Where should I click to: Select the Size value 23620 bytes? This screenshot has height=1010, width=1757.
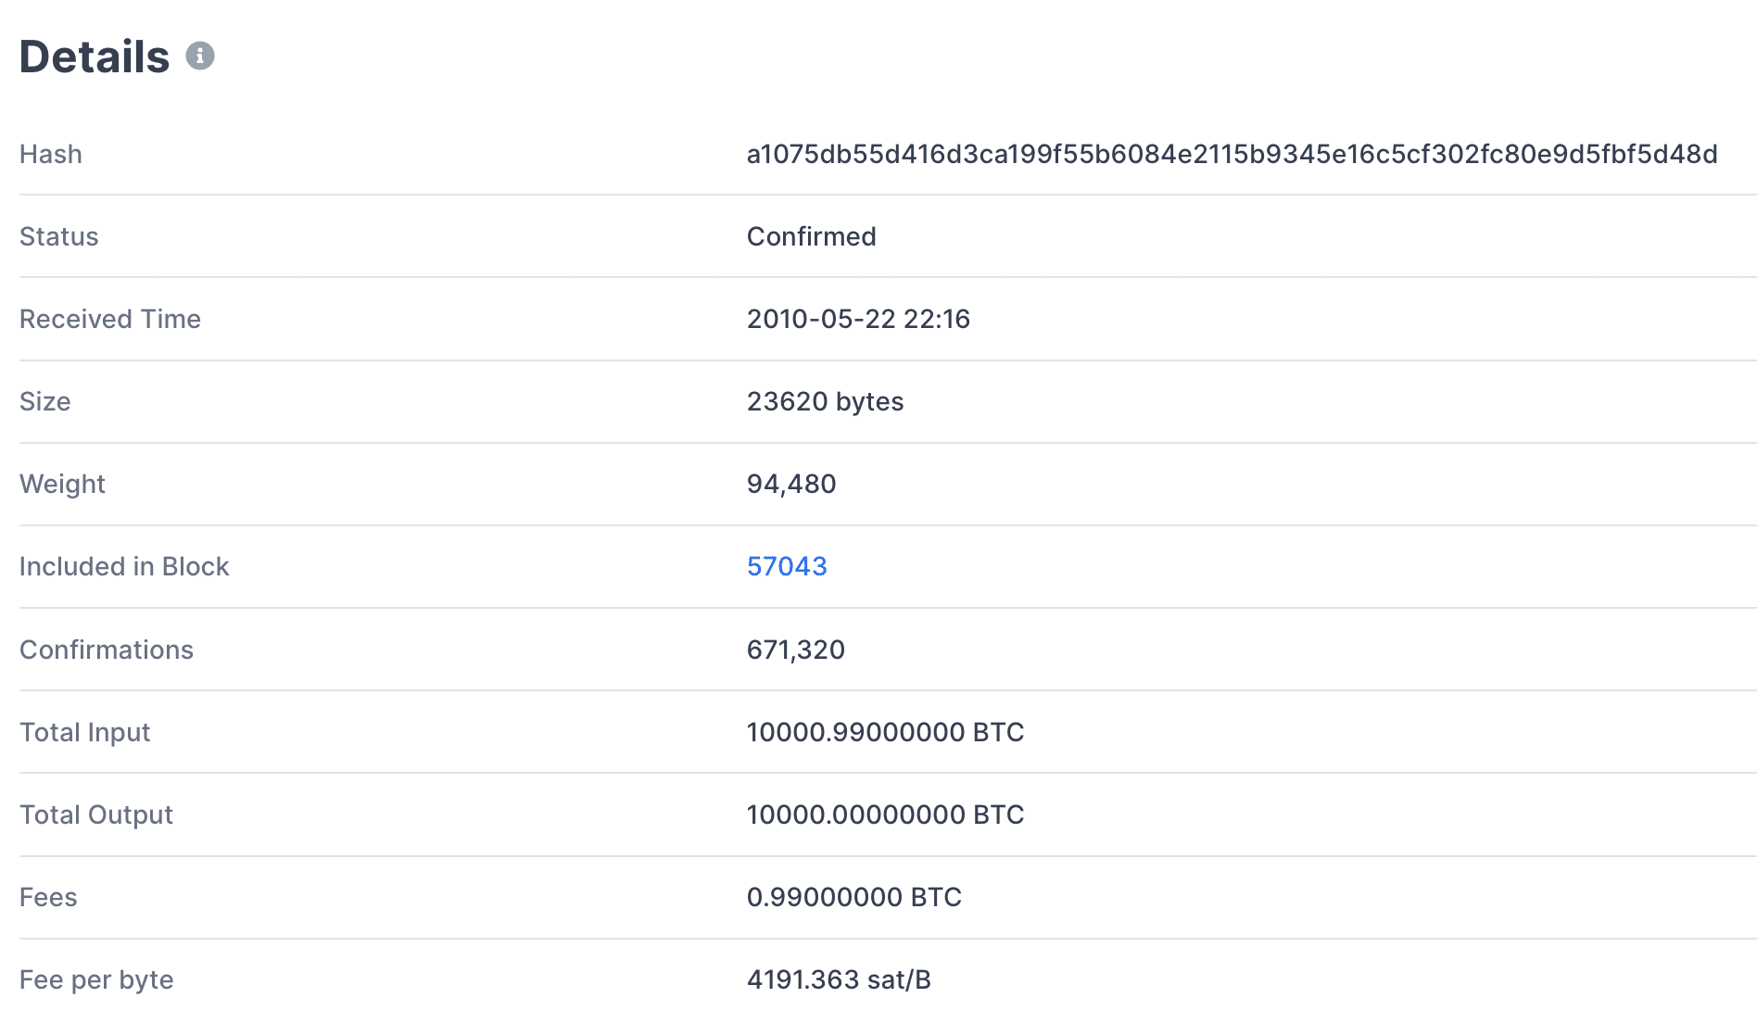coord(825,401)
